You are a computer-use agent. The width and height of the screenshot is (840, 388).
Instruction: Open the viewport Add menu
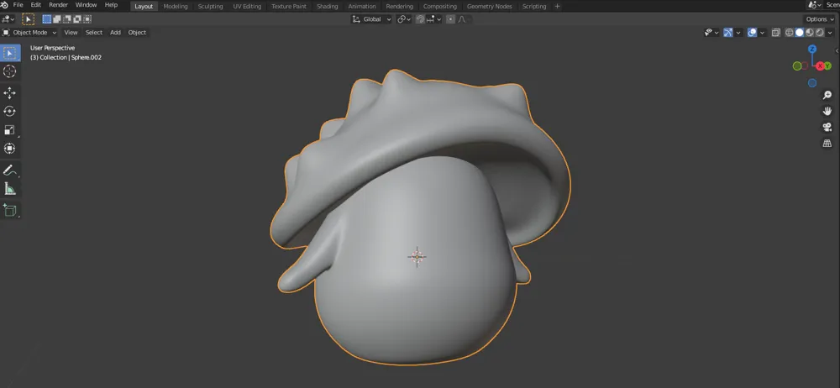pyautogui.click(x=115, y=33)
